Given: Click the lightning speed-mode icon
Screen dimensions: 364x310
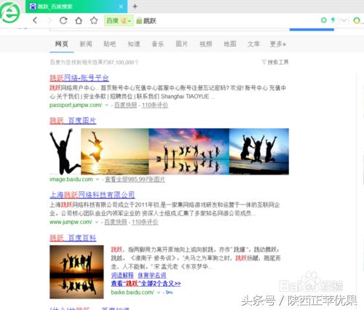Looking at the screenshot, I should 333,20.
